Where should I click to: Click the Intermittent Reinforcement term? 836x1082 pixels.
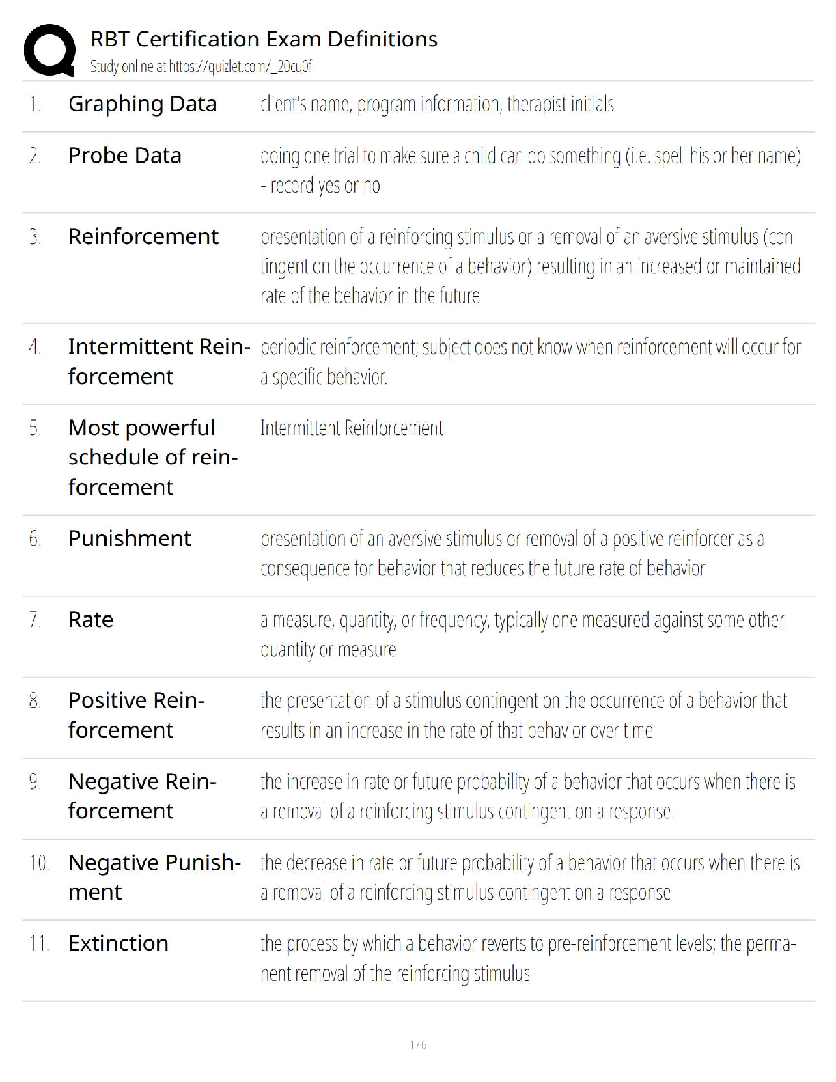[x=158, y=361]
